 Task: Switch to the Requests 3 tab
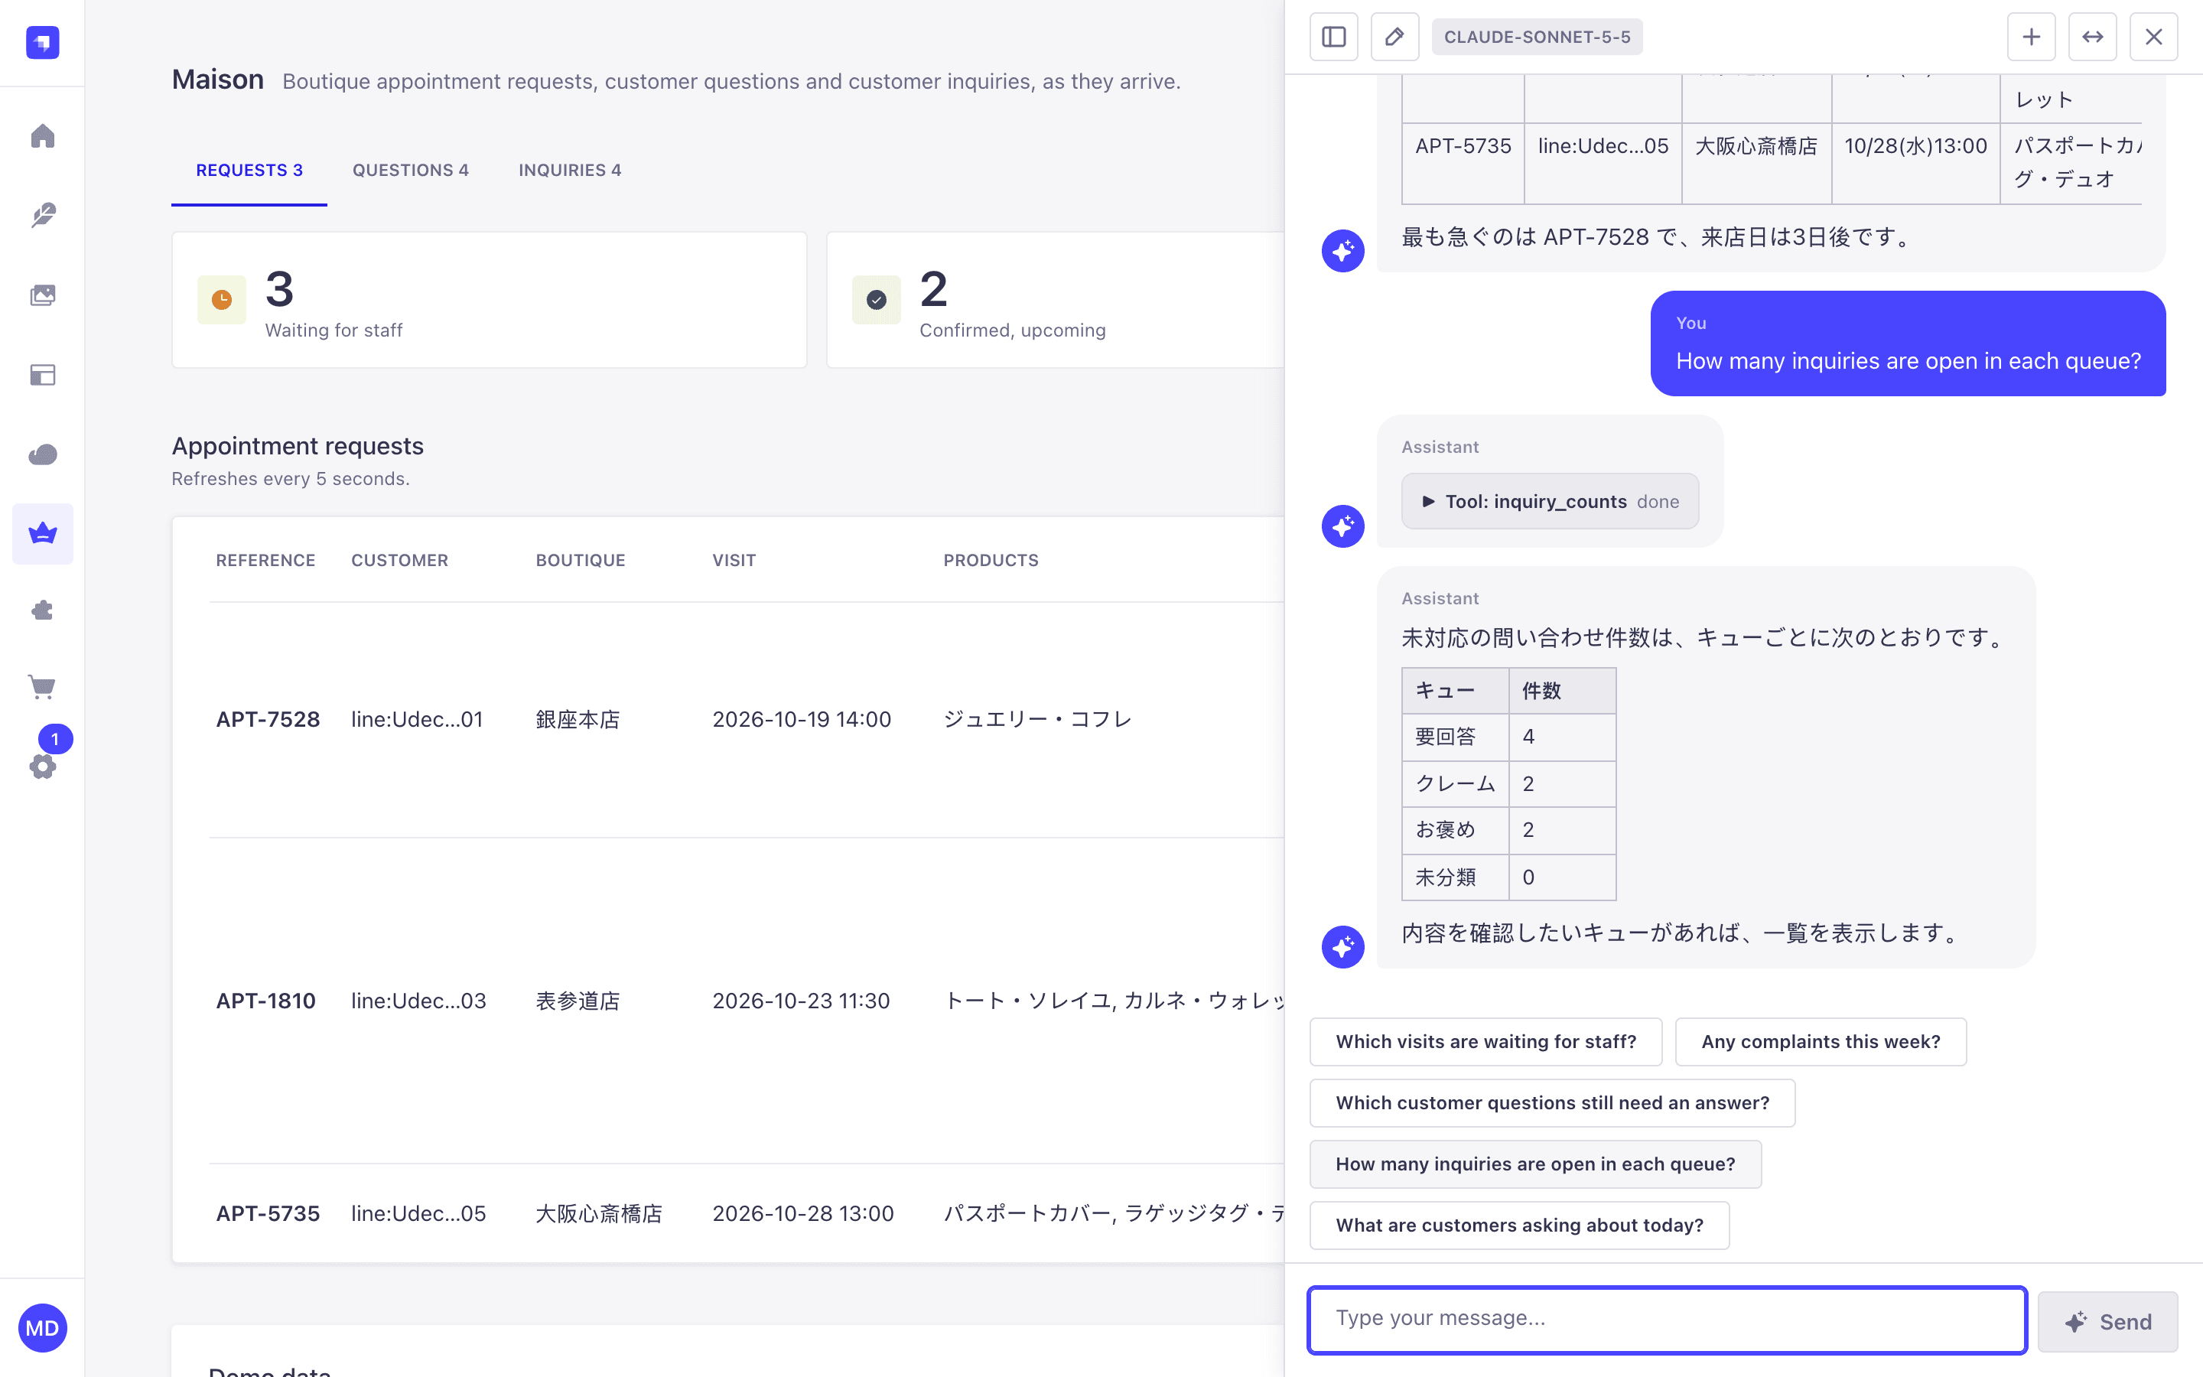tap(249, 171)
